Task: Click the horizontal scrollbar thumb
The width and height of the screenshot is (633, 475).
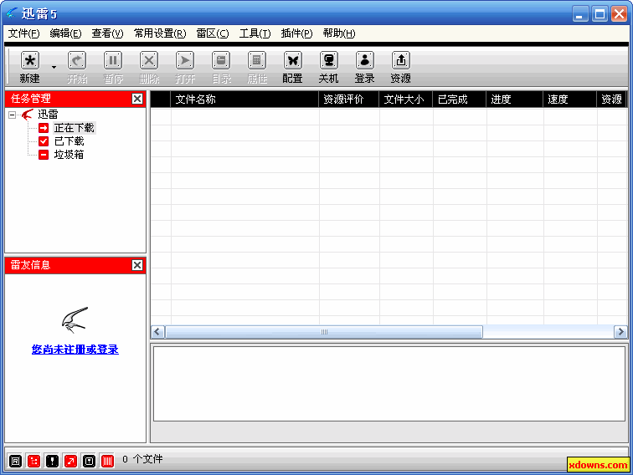Action: point(324,332)
